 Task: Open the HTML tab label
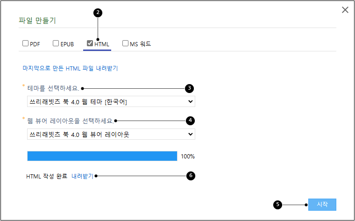102,44
